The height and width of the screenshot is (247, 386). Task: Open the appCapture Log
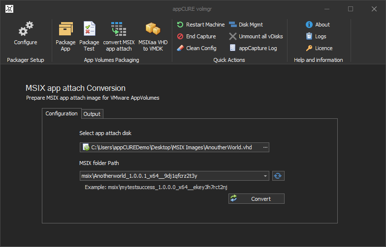pos(253,48)
